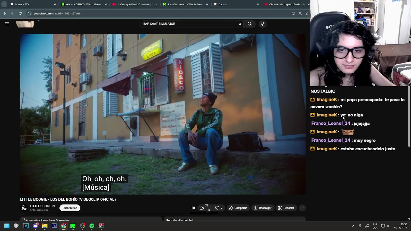Click the site info icon in address bar
The width and height of the screenshot is (411, 231).
[29, 13]
